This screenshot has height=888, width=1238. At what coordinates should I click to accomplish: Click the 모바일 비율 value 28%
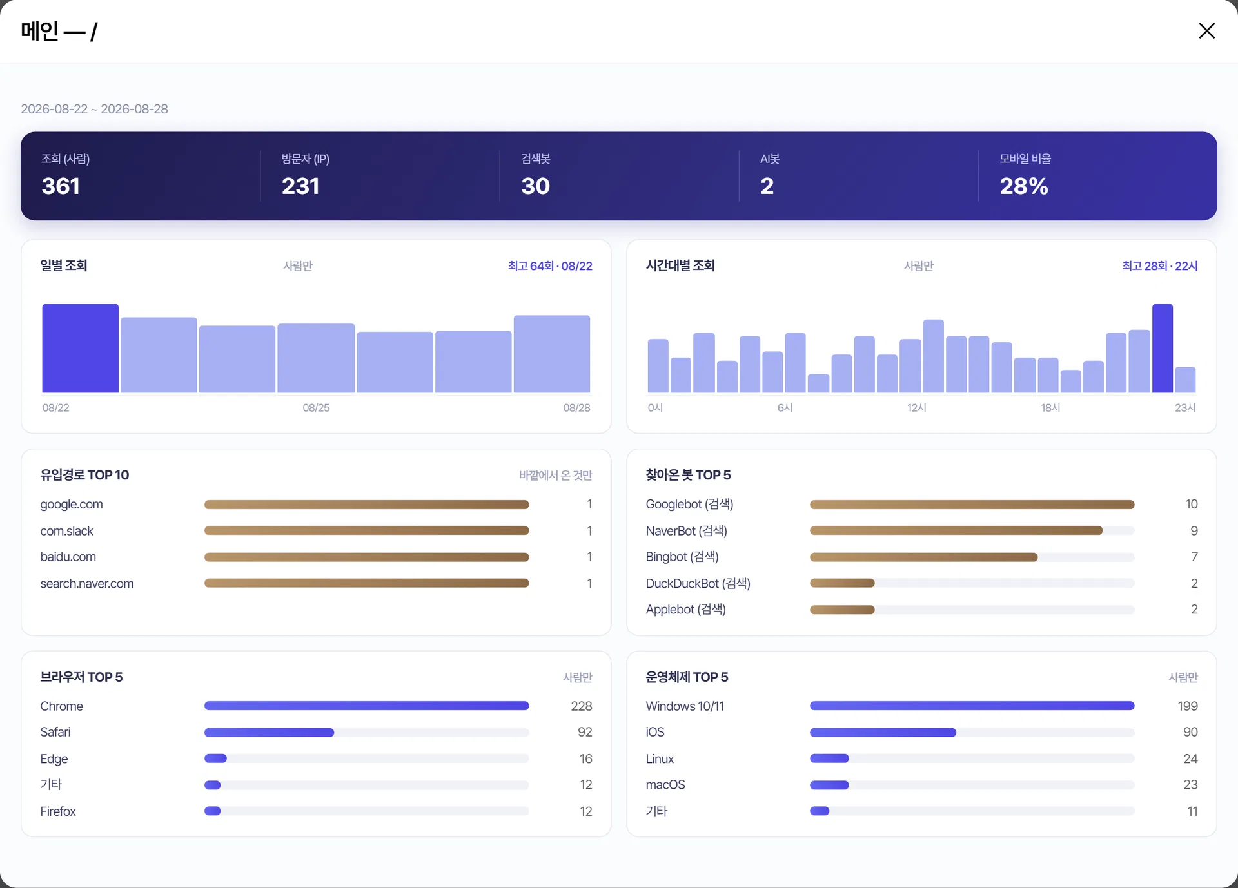1024,186
